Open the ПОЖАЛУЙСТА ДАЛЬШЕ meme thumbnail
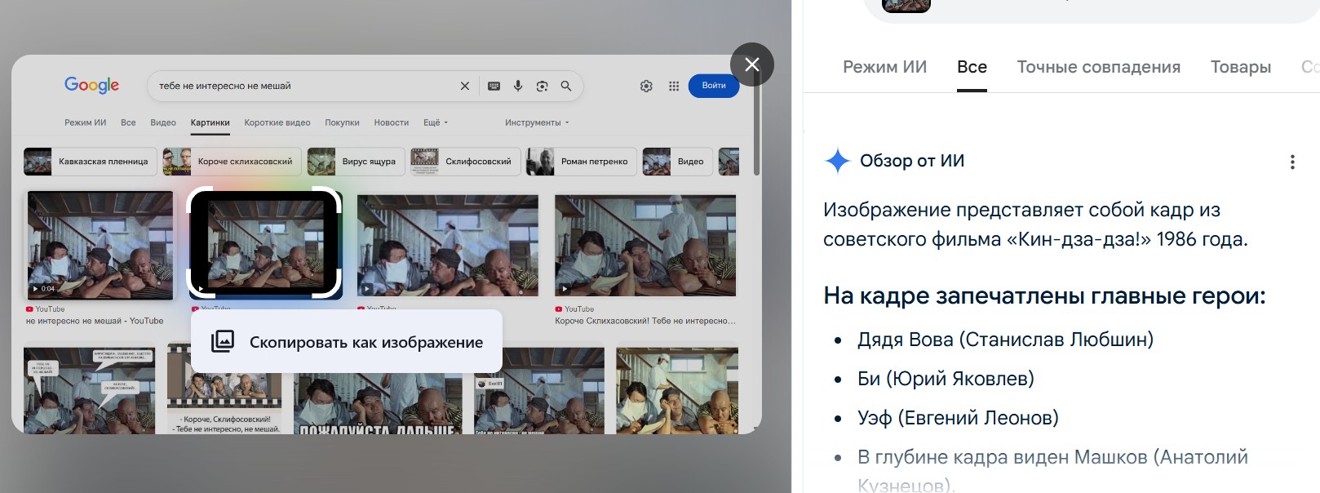Image resolution: width=1320 pixels, height=493 pixels. [378, 402]
